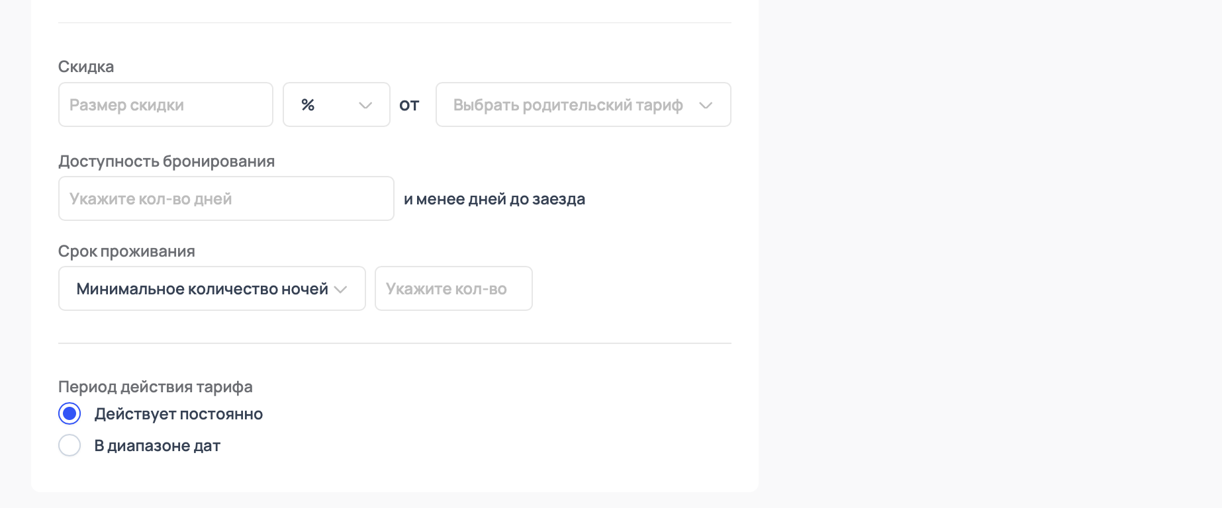Click the Укажите кол-во дней field
Screen dimensions: 1222x508
tap(226, 199)
